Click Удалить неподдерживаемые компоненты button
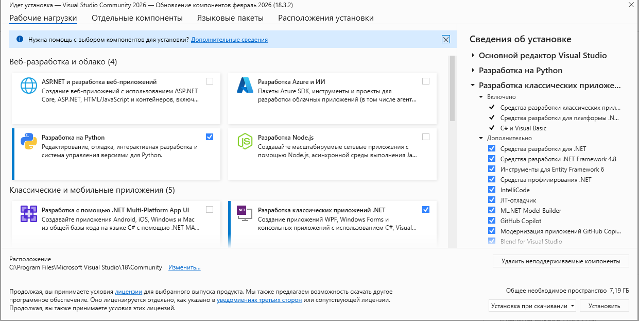Screen dimensions: 639x321 coord(561,261)
